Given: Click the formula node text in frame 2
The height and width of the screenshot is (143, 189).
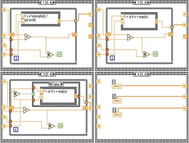Looking at the screenshot, I should coord(136,17).
